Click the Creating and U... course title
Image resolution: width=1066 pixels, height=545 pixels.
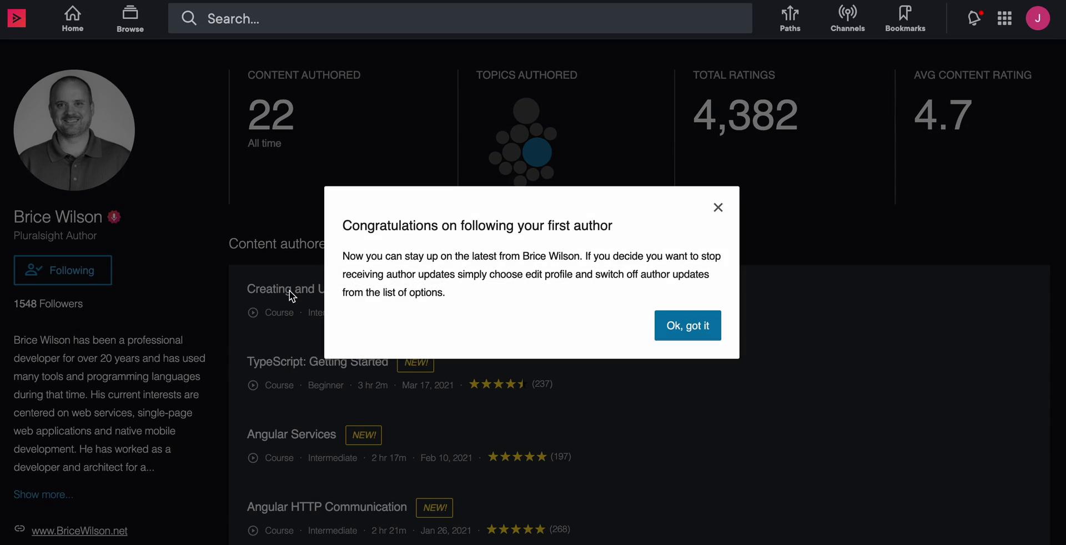[x=285, y=289]
